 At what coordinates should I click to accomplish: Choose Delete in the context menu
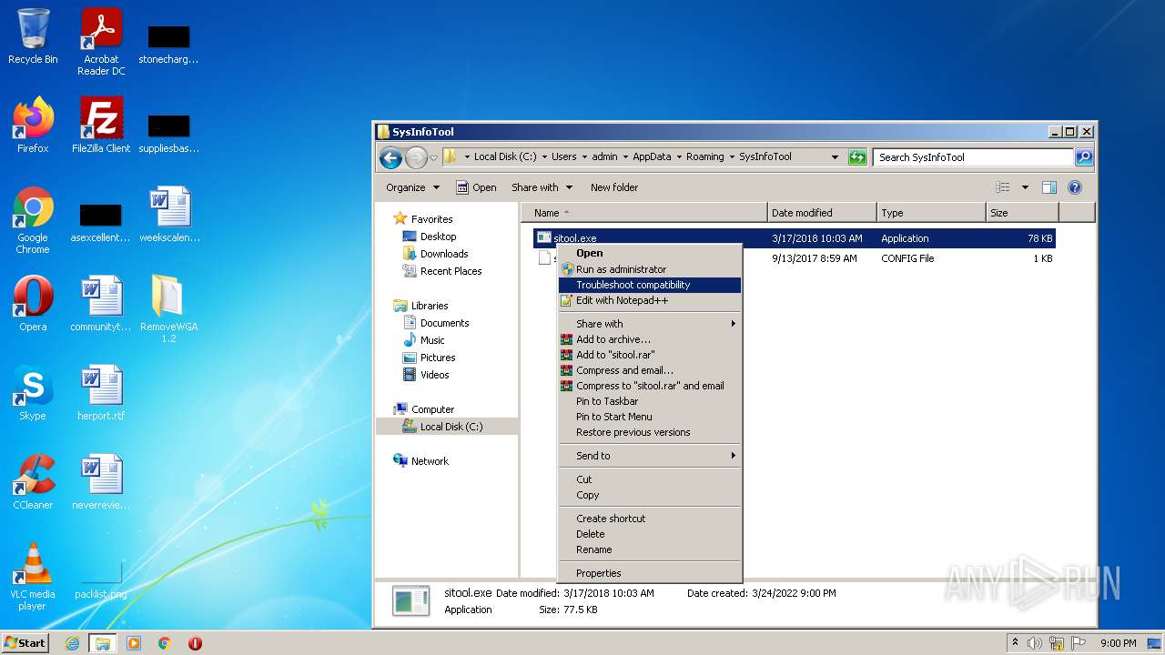[x=650, y=534]
